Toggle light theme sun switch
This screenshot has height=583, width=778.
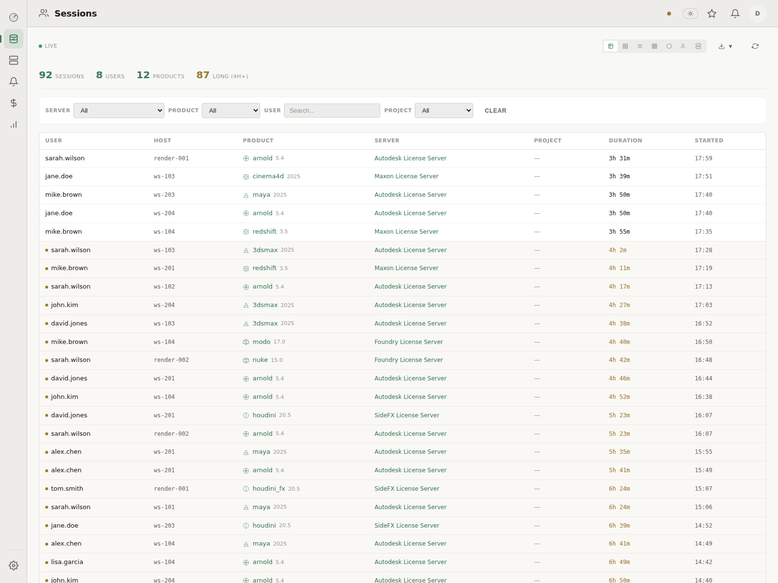690,14
